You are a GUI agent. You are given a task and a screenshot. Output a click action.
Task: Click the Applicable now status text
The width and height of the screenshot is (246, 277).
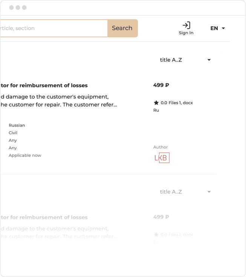pos(25,155)
